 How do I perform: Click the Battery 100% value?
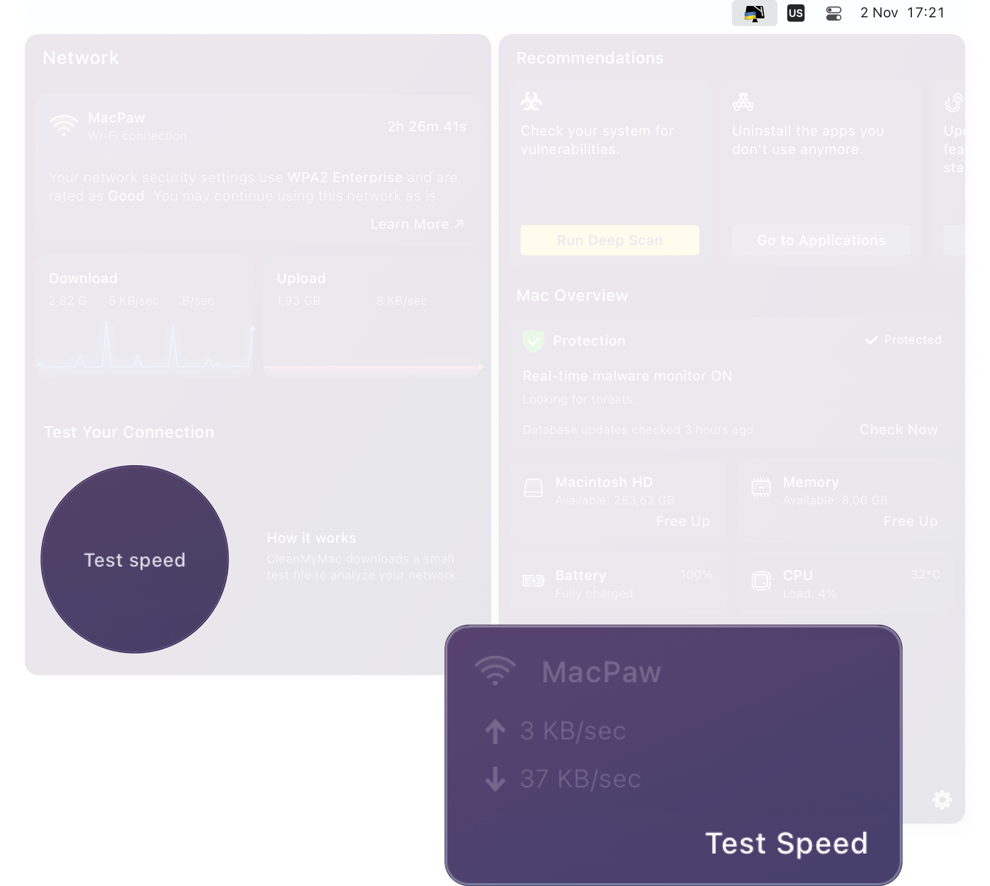(697, 574)
